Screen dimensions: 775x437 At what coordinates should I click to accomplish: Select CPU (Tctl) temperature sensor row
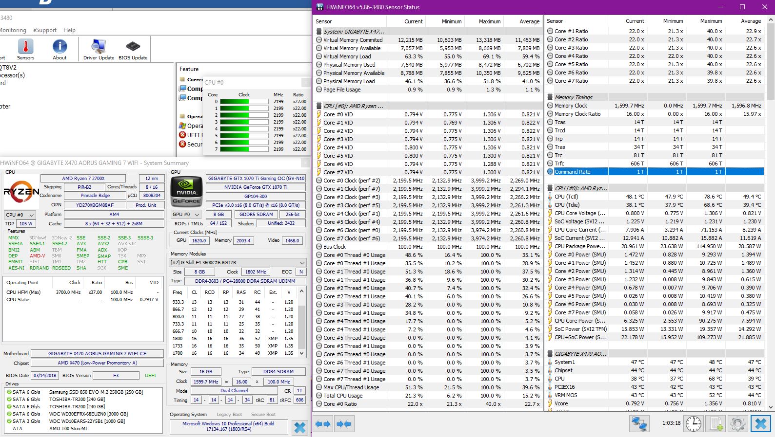[655, 197]
